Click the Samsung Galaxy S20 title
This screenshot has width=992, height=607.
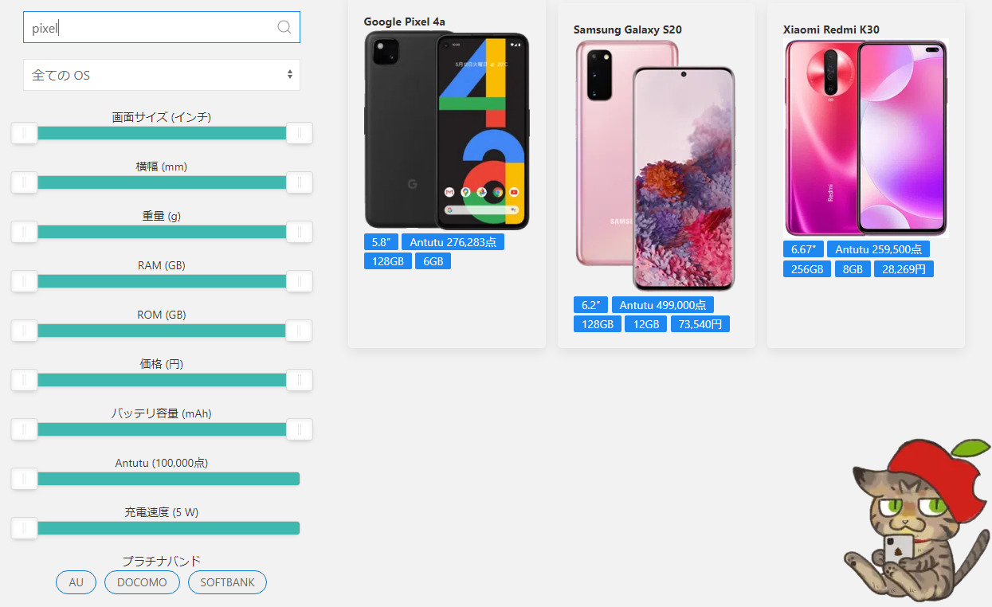pyautogui.click(x=628, y=29)
